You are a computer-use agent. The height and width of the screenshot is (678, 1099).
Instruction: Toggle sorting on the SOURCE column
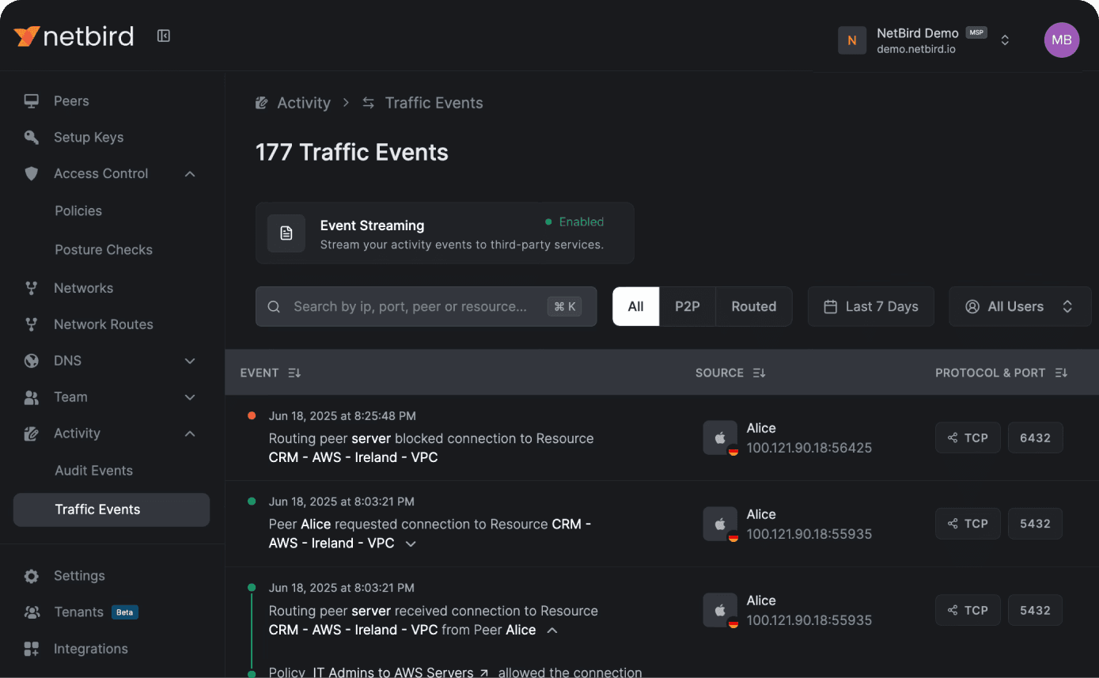click(758, 372)
